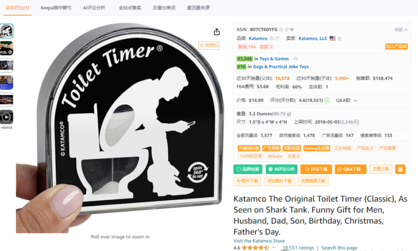The width and height of the screenshot is (418, 251).
Task: Click the green A rating grade badge
Action: coord(327,100)
